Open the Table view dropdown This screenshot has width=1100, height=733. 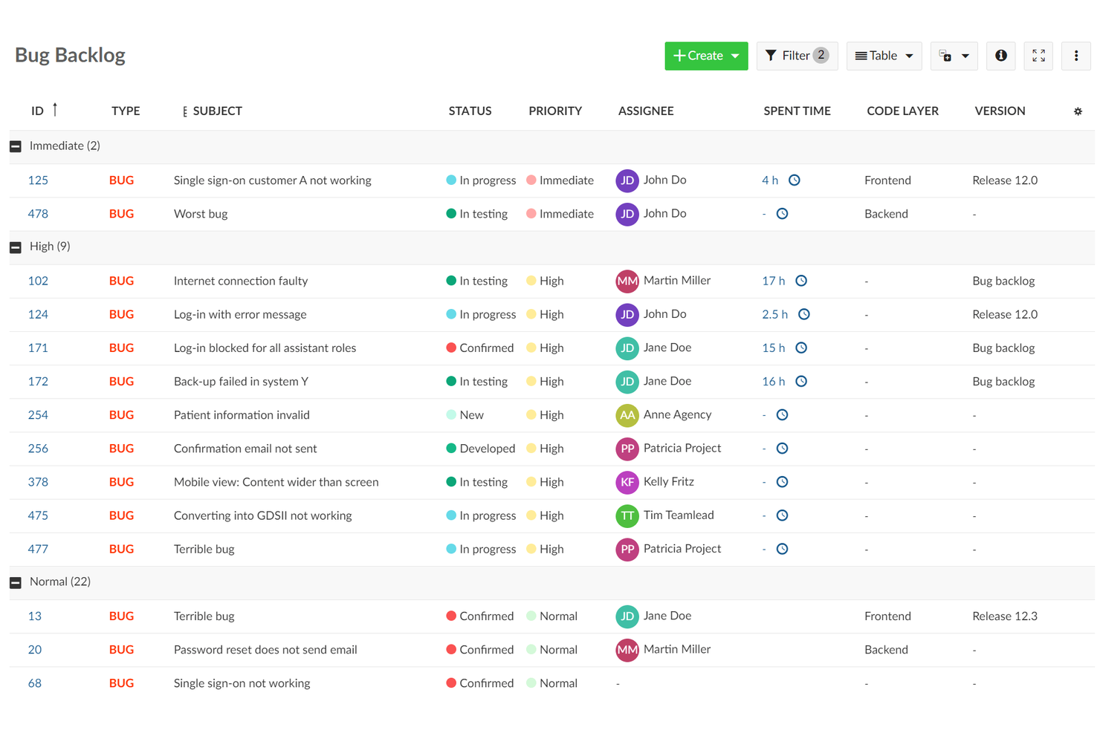click(884, 56)
